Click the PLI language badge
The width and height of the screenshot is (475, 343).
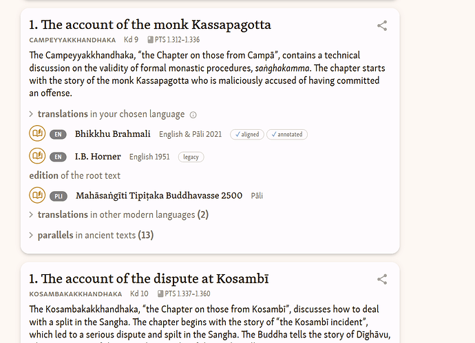click(59, 196)
